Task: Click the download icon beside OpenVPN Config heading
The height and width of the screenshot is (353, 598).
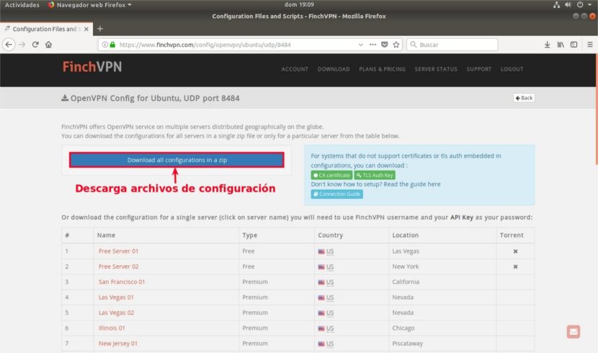Action: pos(65,98)
